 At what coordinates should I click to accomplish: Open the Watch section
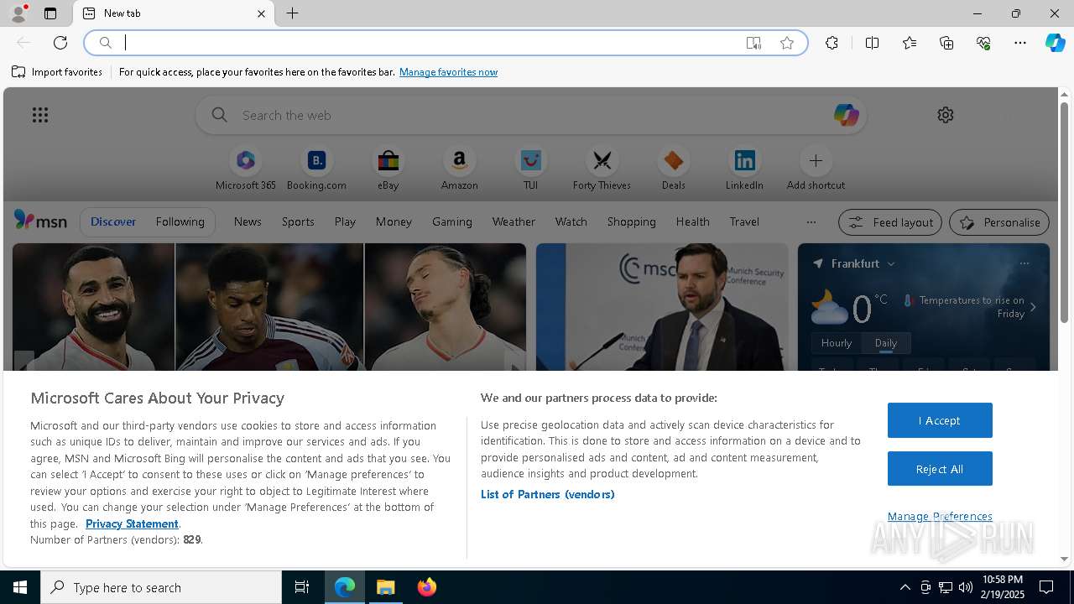tap(571, 221)
